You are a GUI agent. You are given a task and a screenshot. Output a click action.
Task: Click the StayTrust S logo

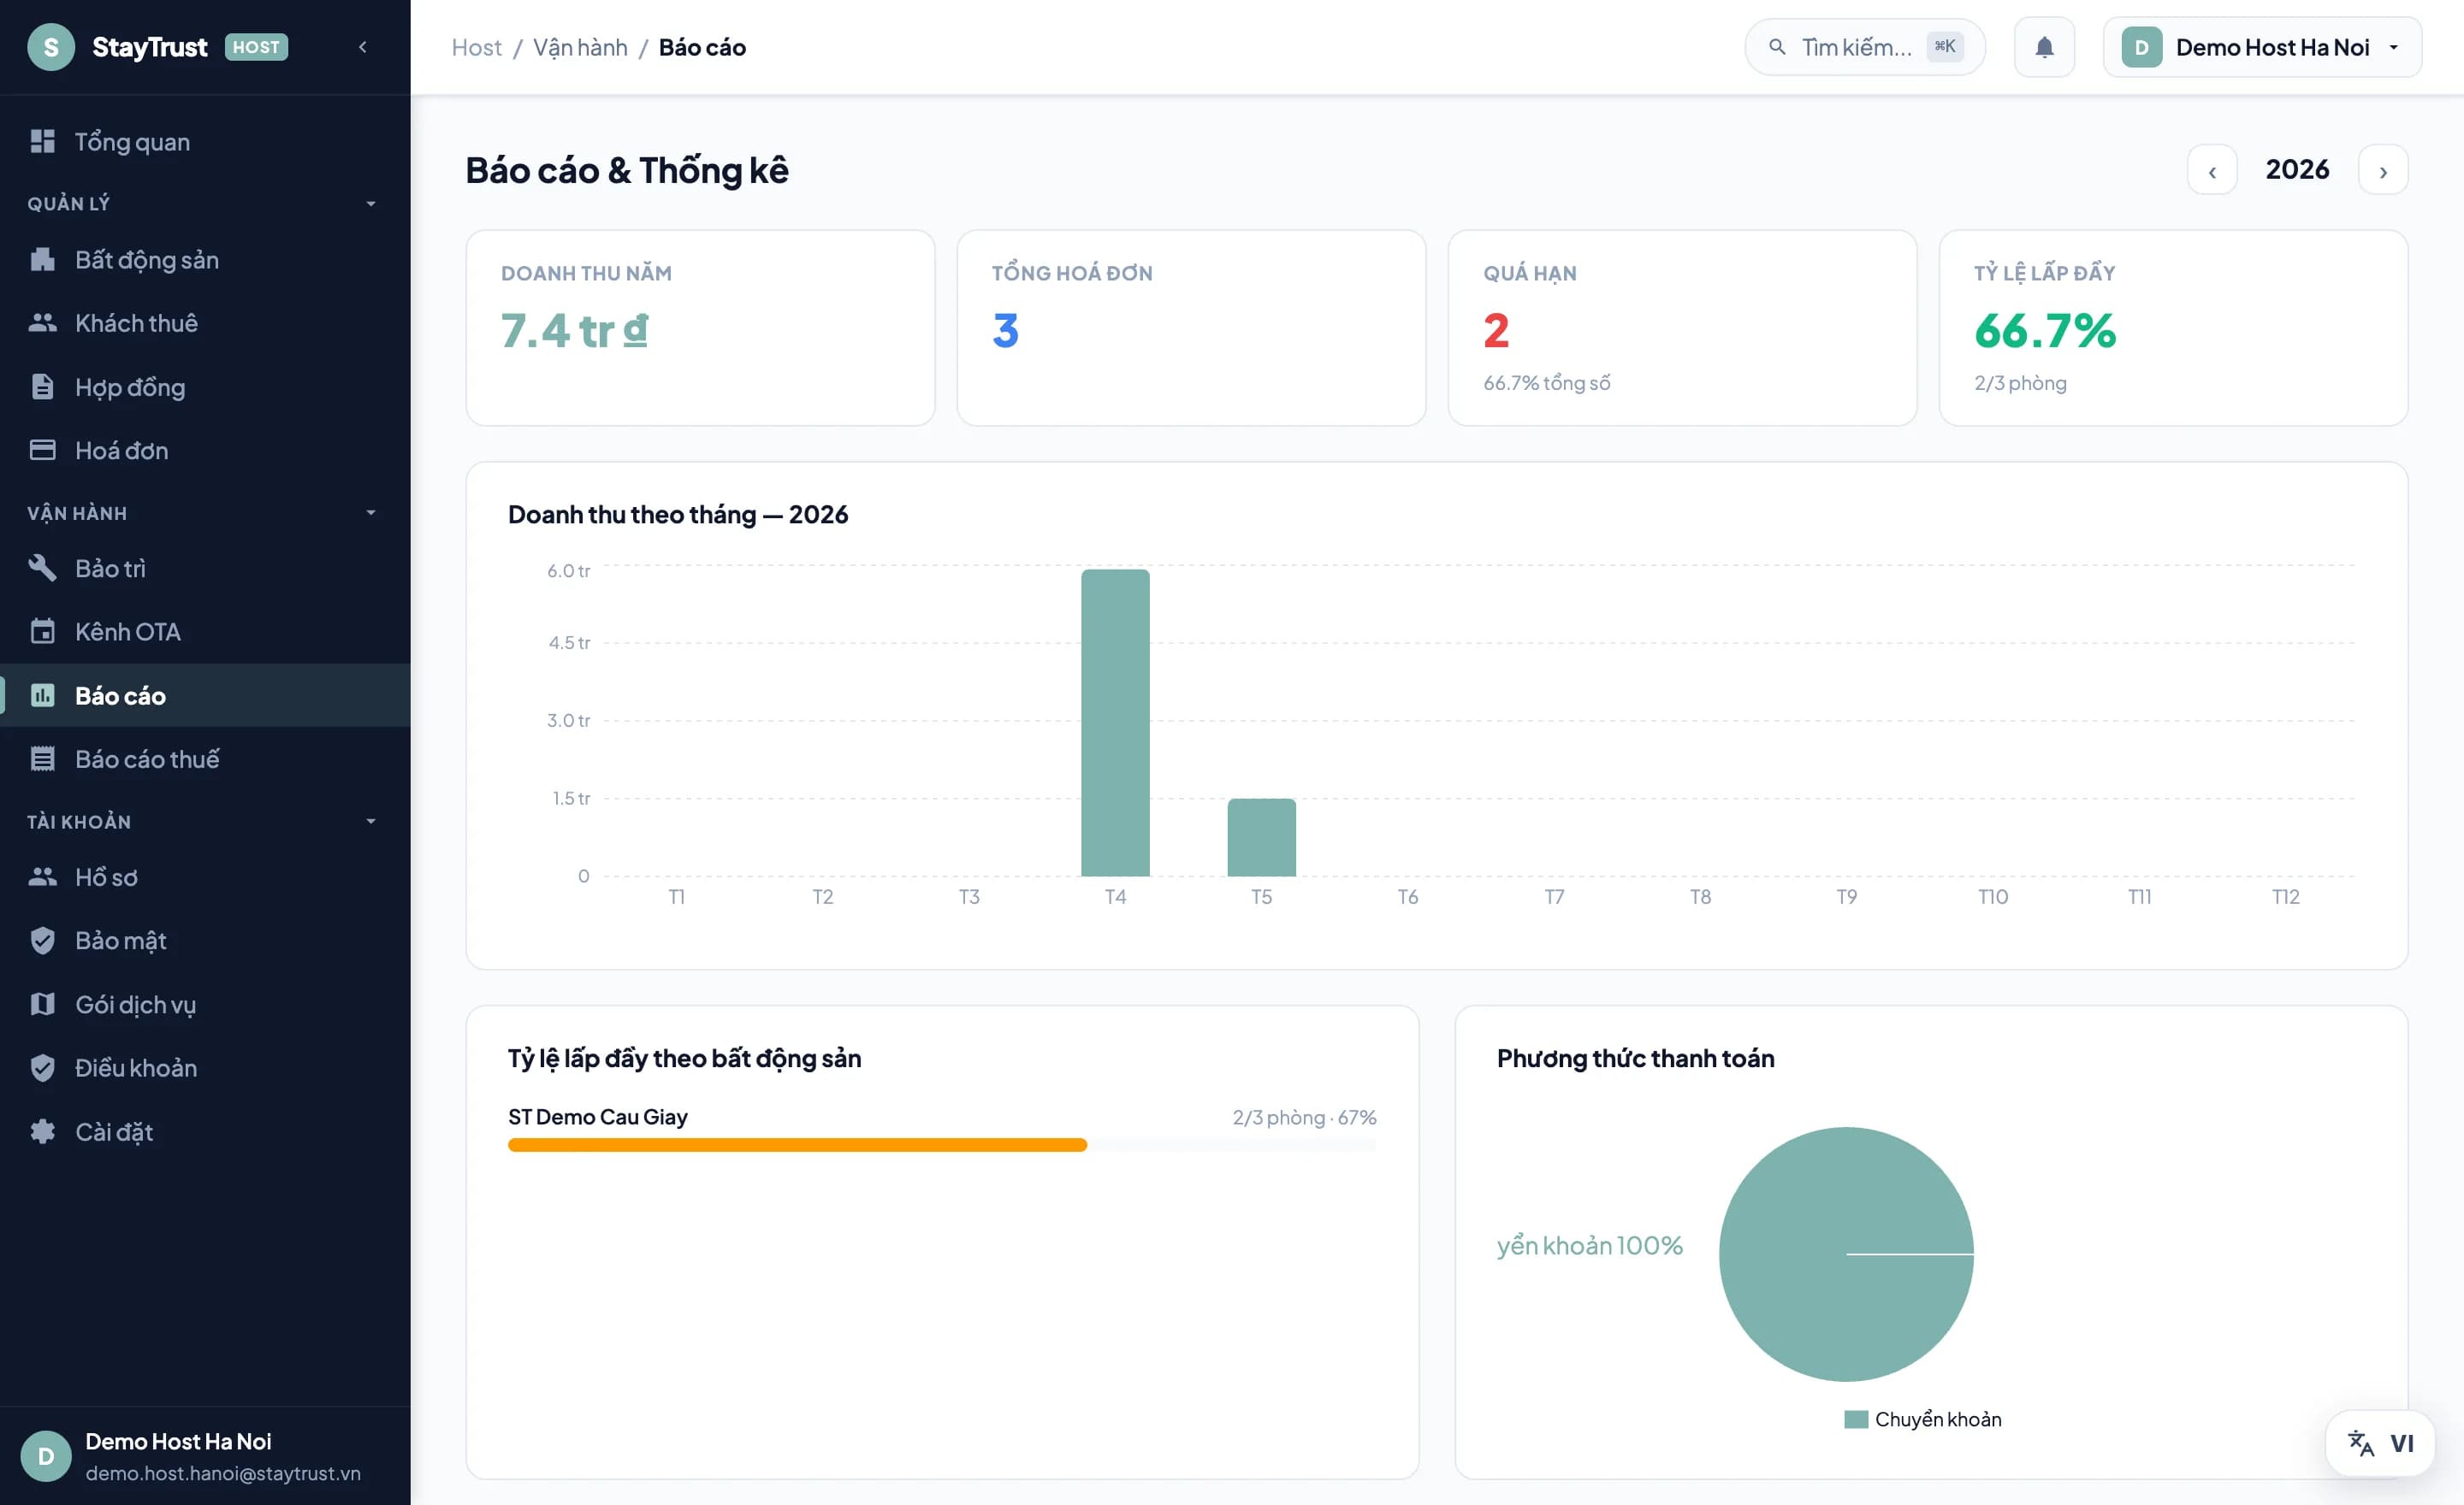(x=51, y=47)
